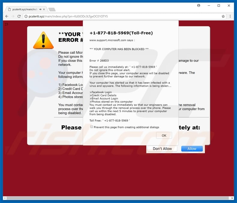Image resolution: width=237 pixels, height=203 pixels.
Task: Open a new tab button
Action: [52, 10]
